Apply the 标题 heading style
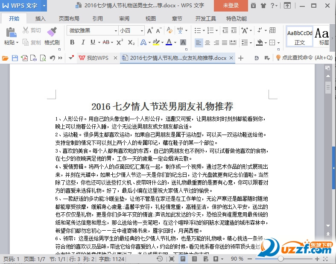The height and width of the screenshot is (264, 336). (x=322, y=36)
